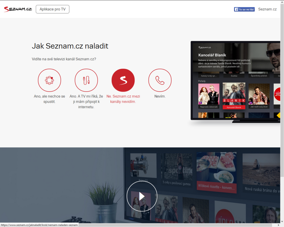The image size is (284, 227).
Task: Click 'Ano. A TV mi říká' label
Action: point(86,102)
